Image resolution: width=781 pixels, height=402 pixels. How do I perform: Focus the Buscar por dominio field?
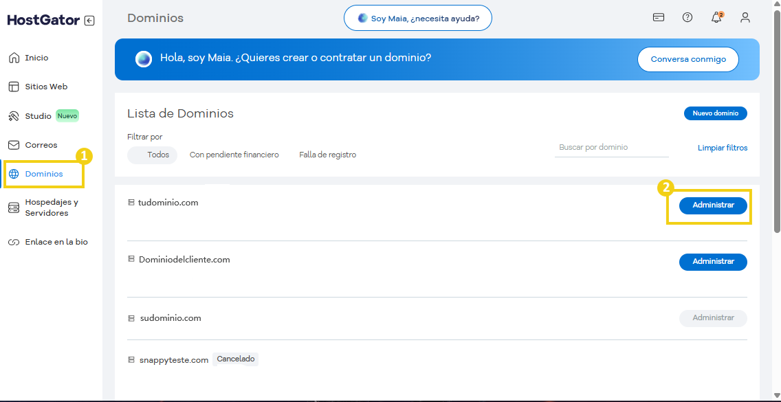612,148
